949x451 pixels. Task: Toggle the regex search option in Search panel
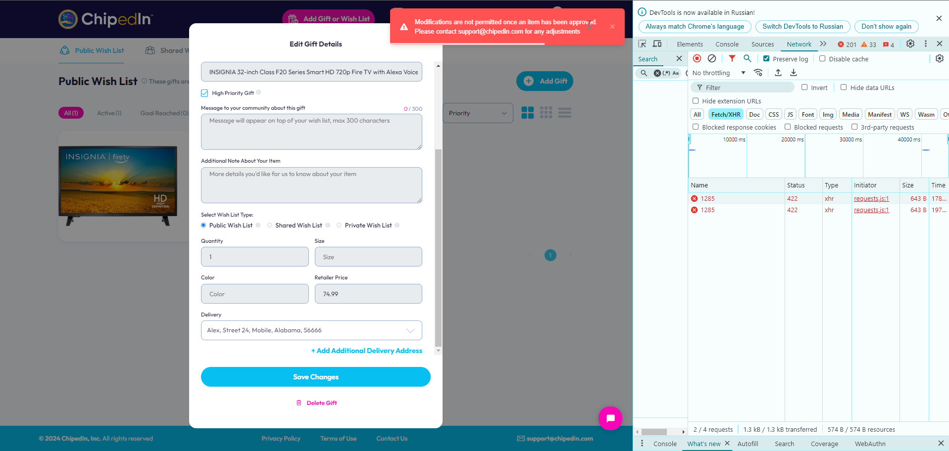click(666, 73)
